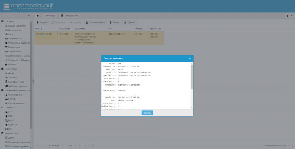Open Детали with the info icon button
The image size is (295, 149).
pyautogui.click(x=115, y=22)
